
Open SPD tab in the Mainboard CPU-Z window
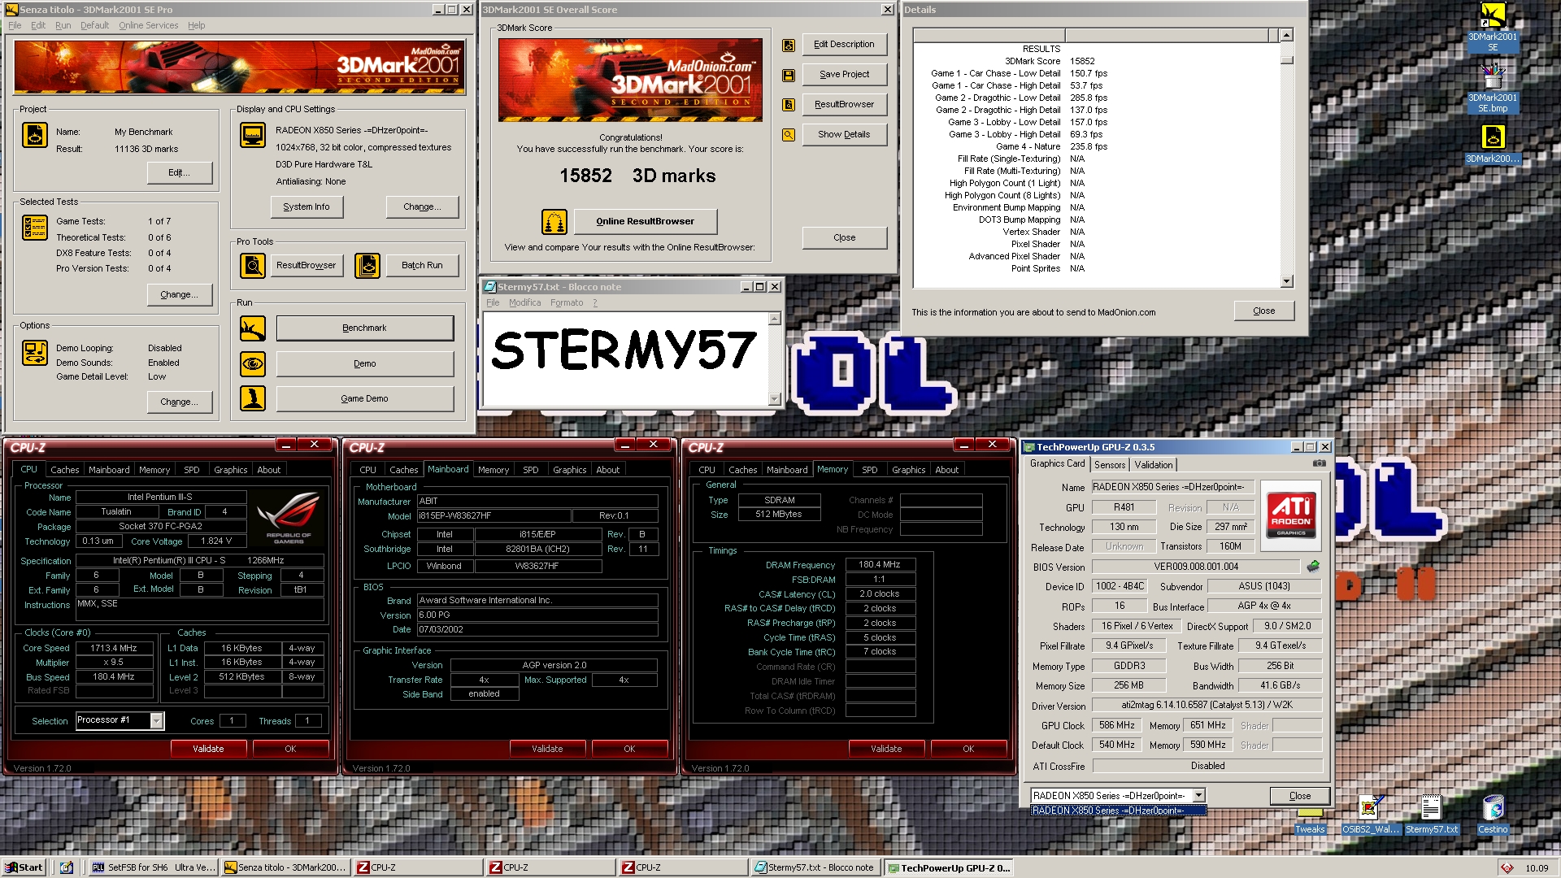tap(531, 470)
